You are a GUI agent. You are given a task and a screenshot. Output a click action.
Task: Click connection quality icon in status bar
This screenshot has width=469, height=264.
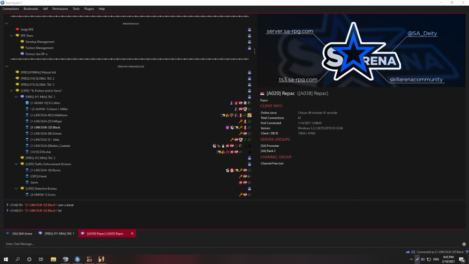(x=467, y=252)
